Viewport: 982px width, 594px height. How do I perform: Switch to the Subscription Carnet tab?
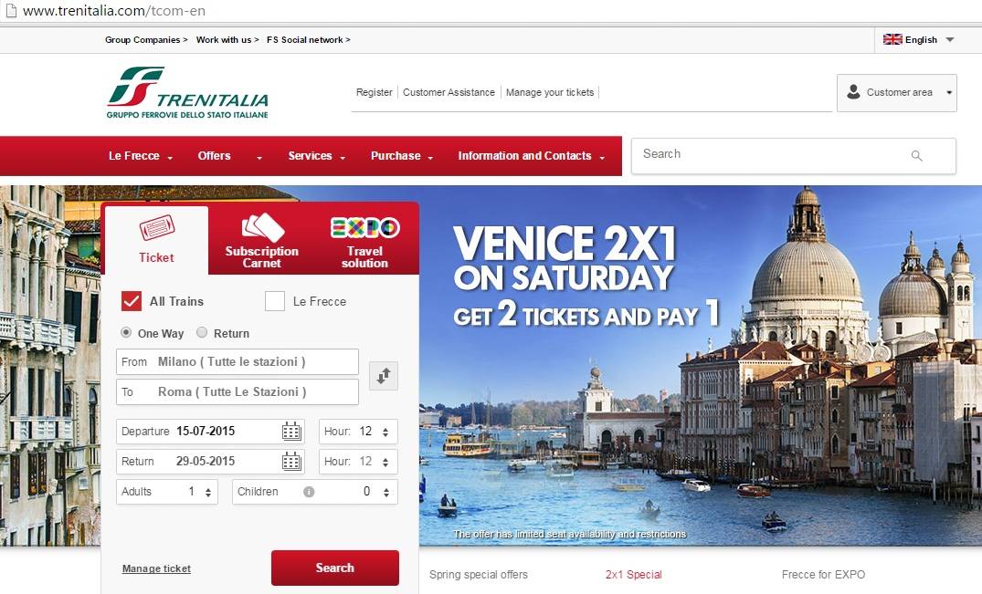[x=262, y=241]
